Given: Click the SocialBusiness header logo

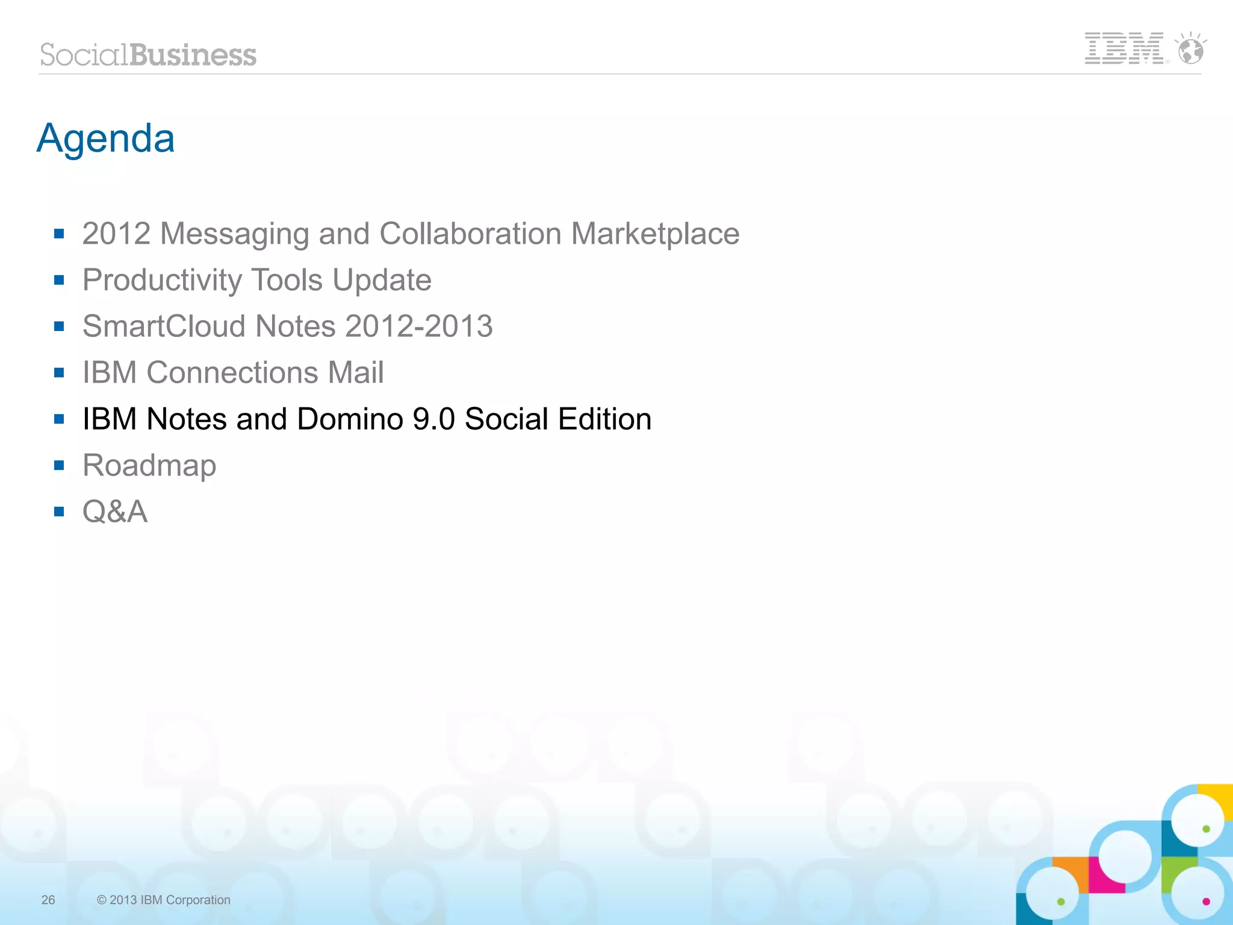Looking at the screenshot, I should point(148,55).
